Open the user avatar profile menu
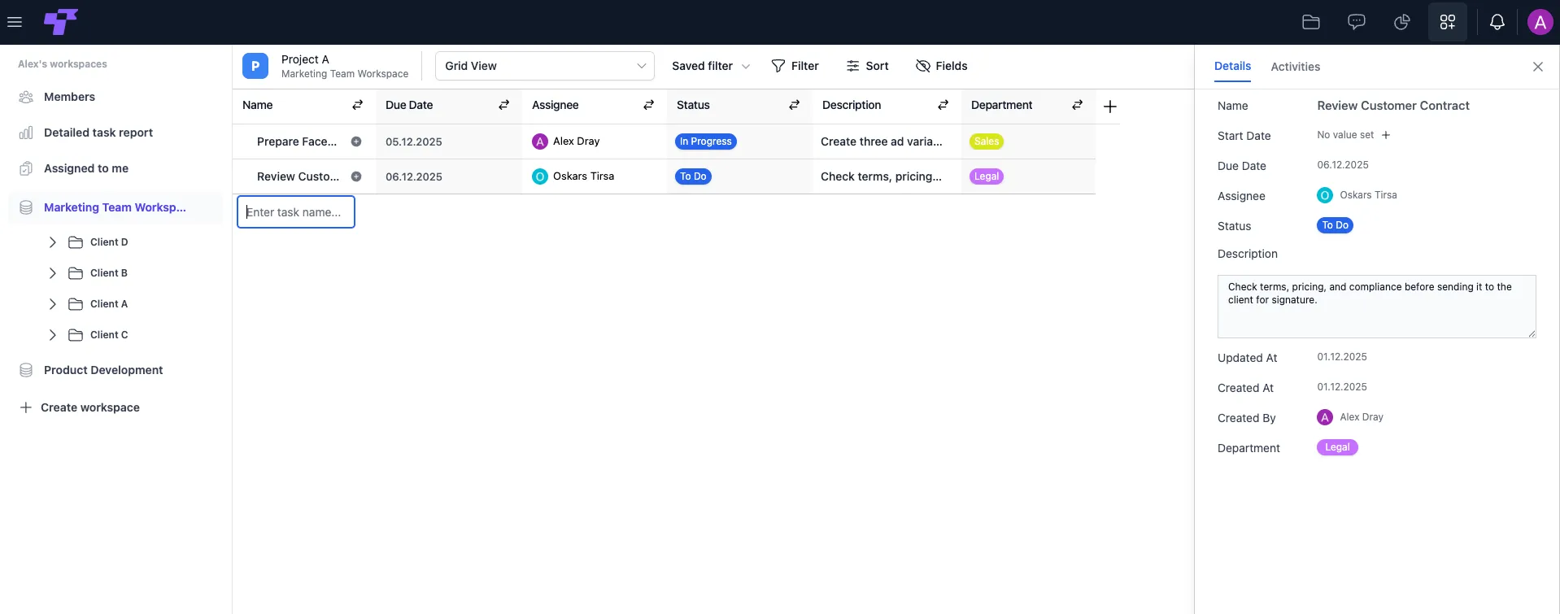This screenshot has height=614, width=1560. coord(1540,22)
